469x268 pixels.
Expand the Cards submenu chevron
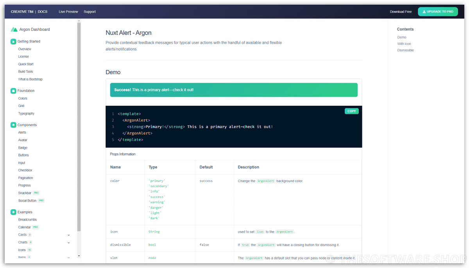click(69, 235)
